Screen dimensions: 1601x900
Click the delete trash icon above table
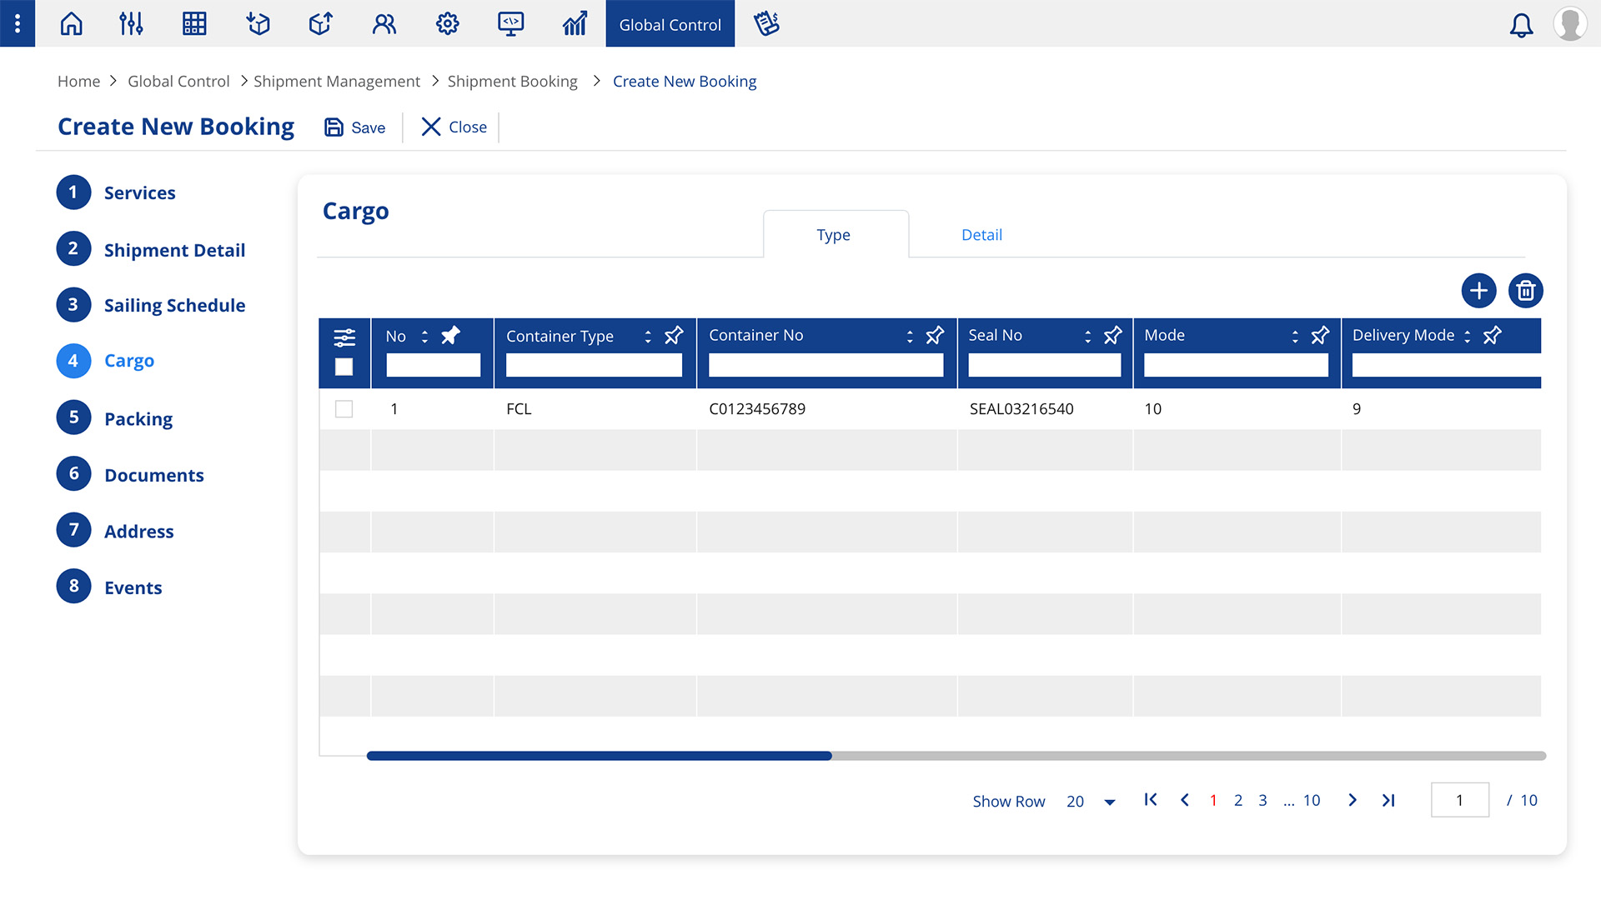point(1525,291)
